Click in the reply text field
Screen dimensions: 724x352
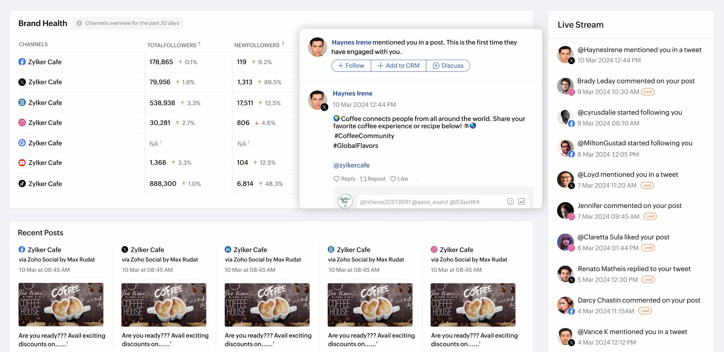click(427, 202)
